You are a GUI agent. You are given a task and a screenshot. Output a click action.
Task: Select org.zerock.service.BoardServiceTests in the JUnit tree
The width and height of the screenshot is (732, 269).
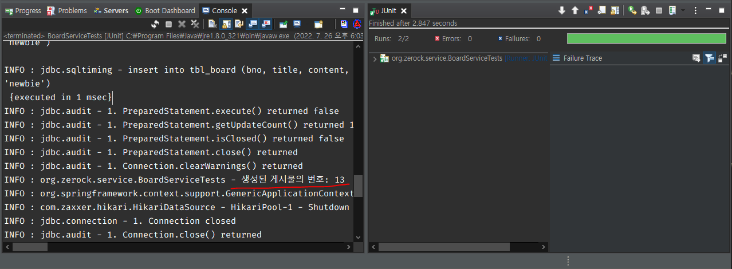coord(447,58)
